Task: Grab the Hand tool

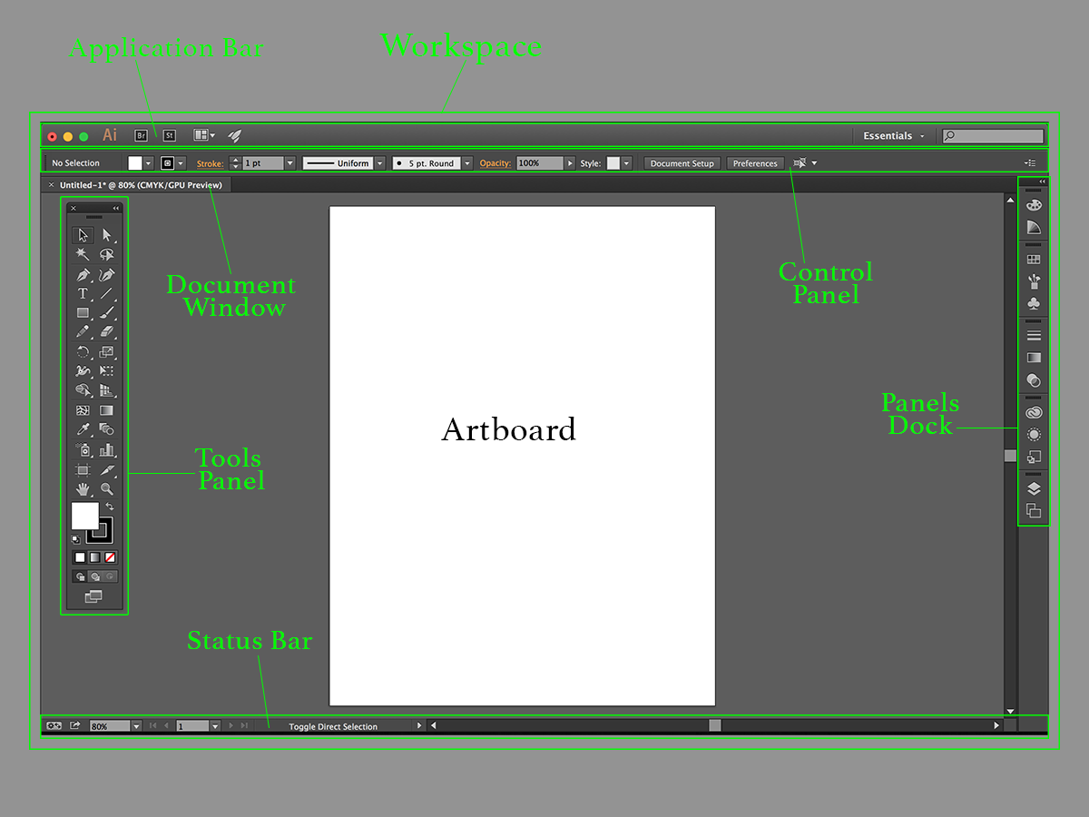Action: 82,487
